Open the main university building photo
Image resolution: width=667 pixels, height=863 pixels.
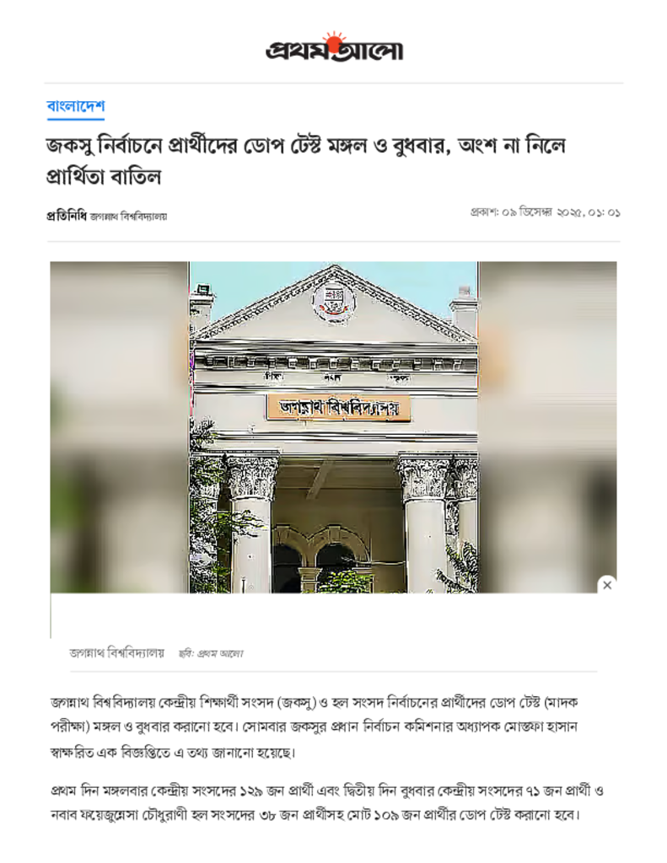coord(334,427)
